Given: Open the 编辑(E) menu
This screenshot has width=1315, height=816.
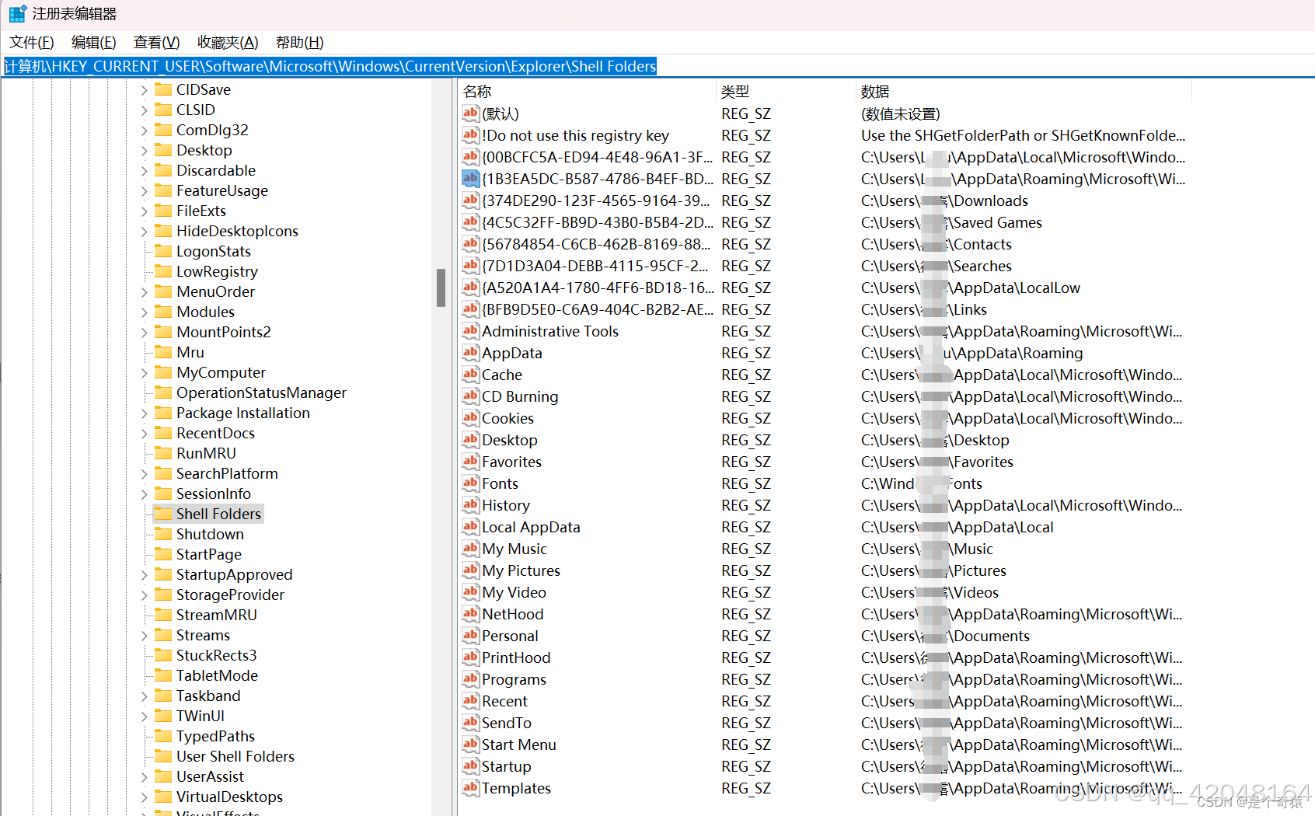Looking at the screenshot, I should [x=94, y=43].
